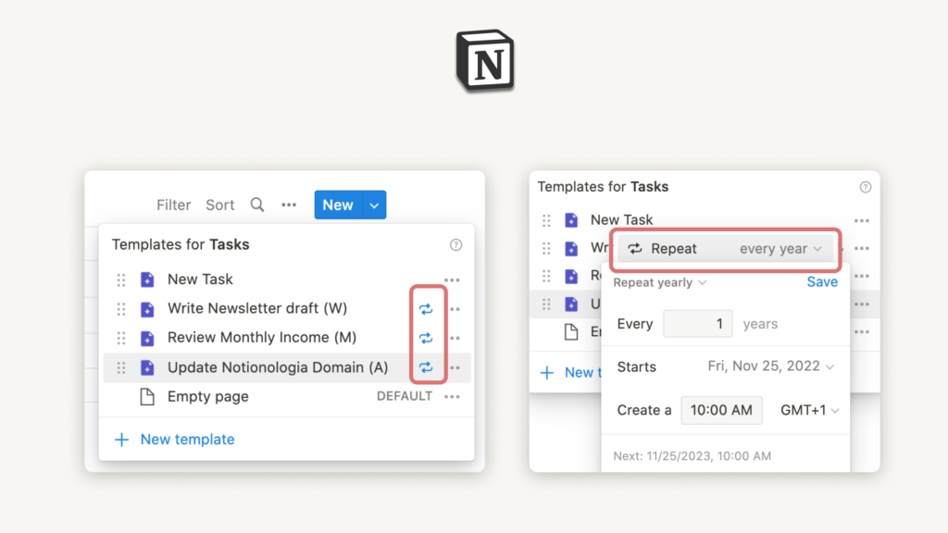Click repeat icon on Write Newsletter draft row

click(426, 309)
